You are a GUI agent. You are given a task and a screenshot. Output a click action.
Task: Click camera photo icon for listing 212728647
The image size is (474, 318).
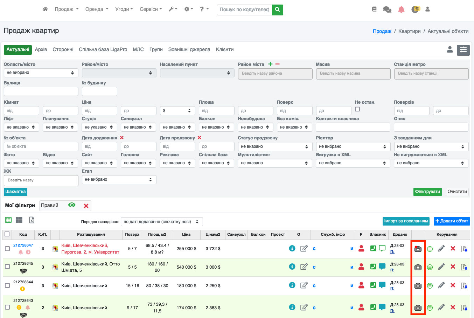tap(418, 249)
